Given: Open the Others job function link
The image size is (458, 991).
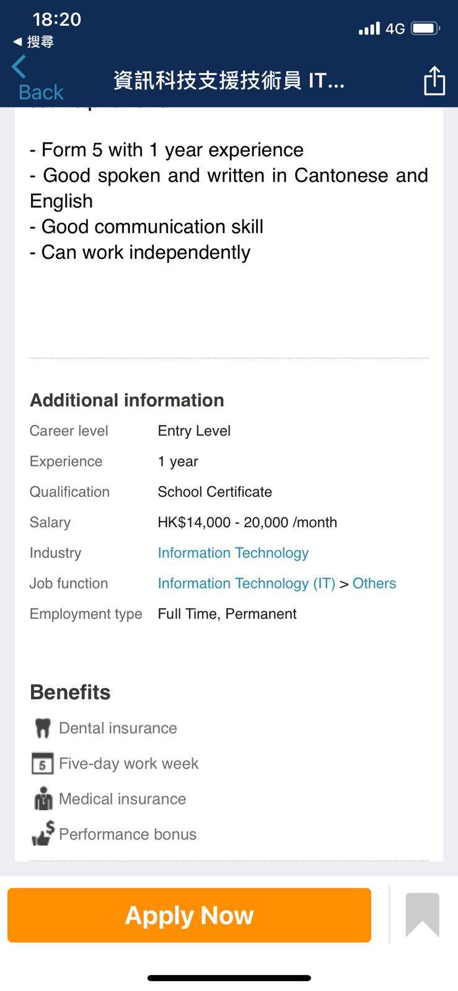Looking at the screenshot, I should [x=374, y=583].
